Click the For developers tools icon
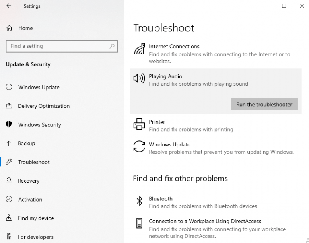Viewport: 309px width, 243px height. 9,236
